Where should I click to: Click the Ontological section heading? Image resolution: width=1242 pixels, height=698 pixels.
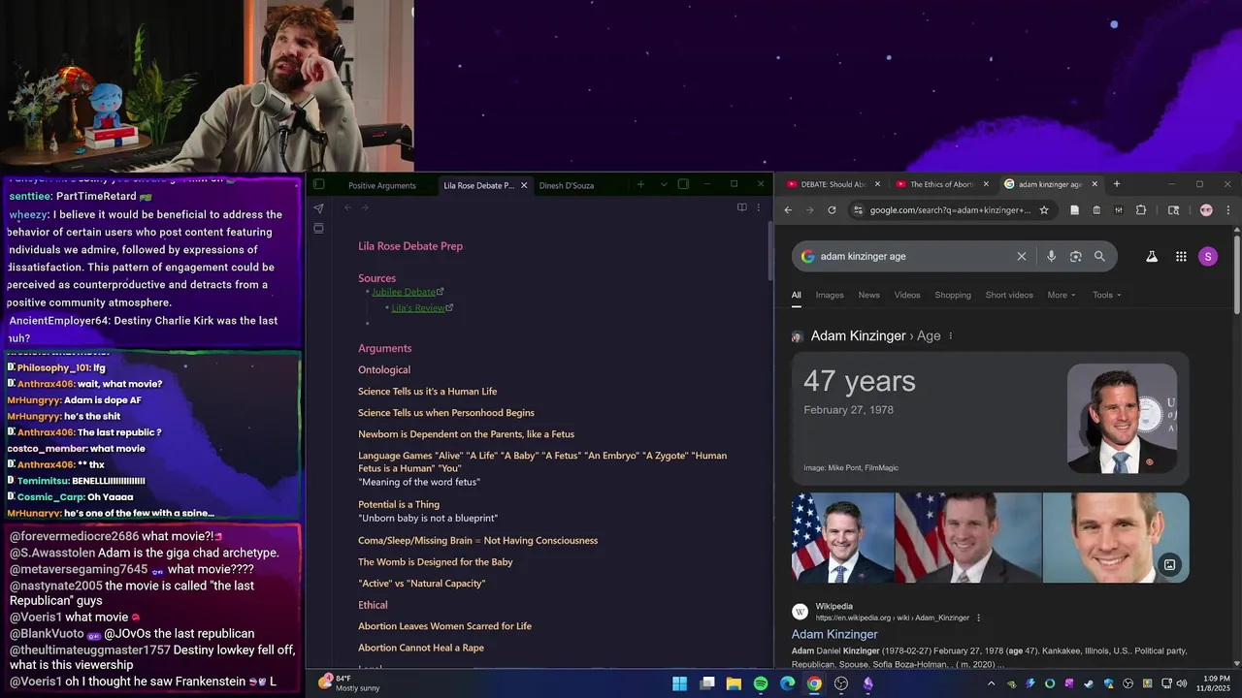384,369
